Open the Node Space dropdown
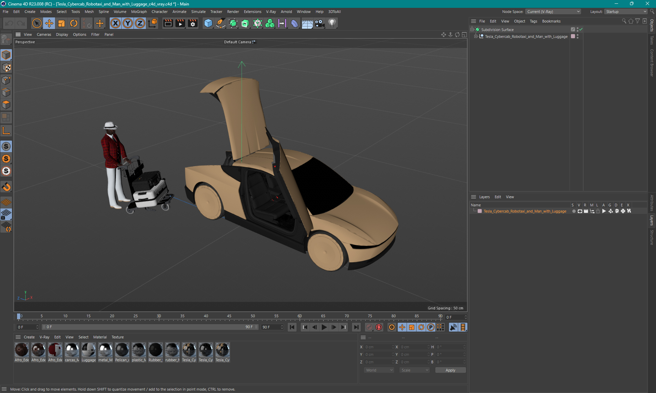 [x=553, y=12]
